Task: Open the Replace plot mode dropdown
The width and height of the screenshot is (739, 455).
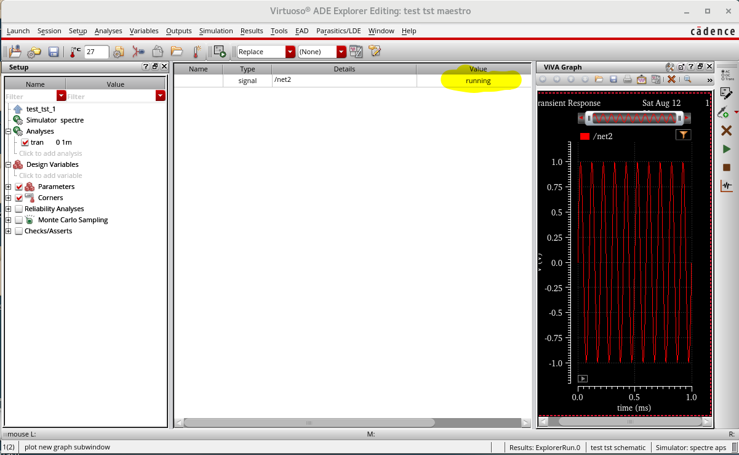Action: click(290, 52)
